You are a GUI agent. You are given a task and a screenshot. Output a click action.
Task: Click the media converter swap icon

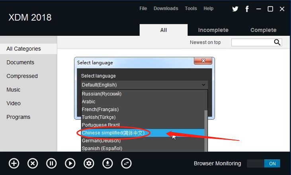(126, 163)
